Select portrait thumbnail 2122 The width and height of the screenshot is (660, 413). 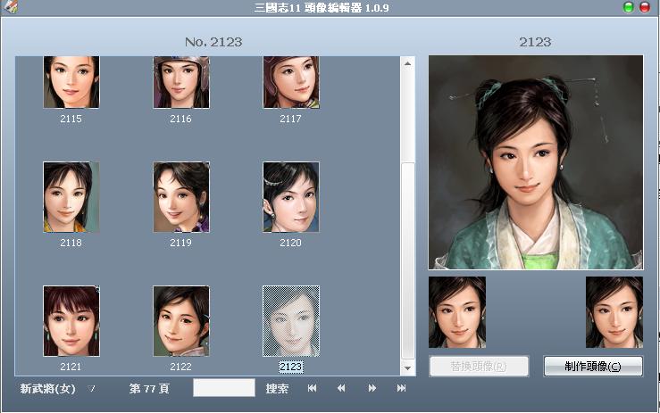(x=181, y=321)
